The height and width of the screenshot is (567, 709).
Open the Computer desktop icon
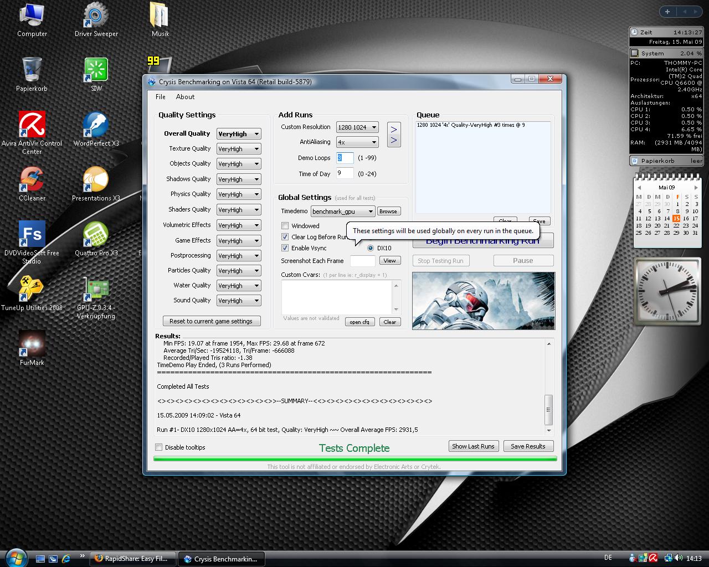tap(32, 20)
